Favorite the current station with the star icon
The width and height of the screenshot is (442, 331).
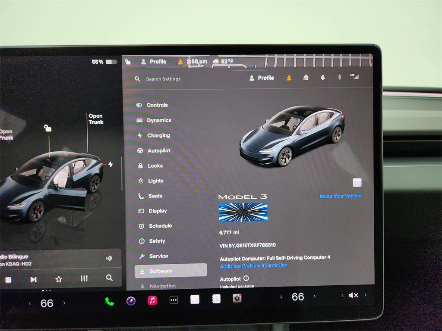point(59,279)
